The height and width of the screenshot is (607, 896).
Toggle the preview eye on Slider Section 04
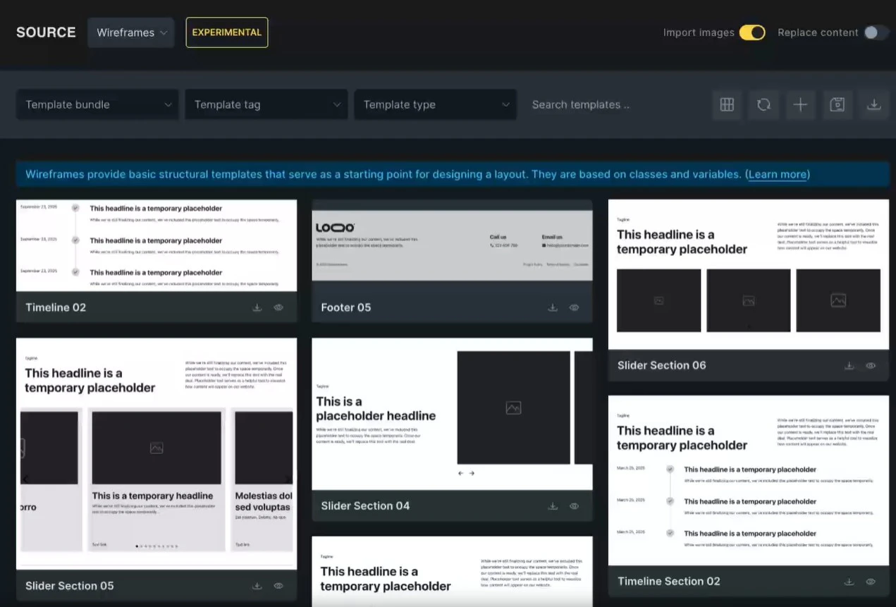(x=574, y=506)
